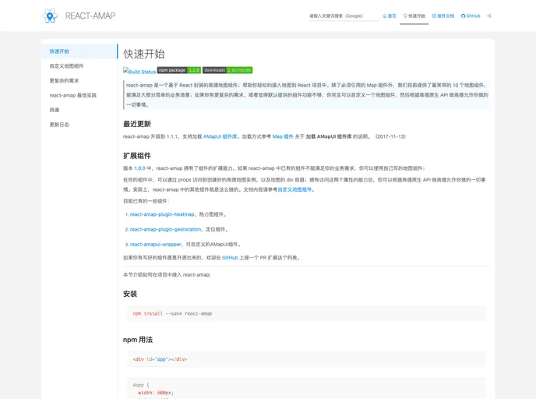Click the div id="app" code snippet
The image size is (536, 399).
click(160, 359)
